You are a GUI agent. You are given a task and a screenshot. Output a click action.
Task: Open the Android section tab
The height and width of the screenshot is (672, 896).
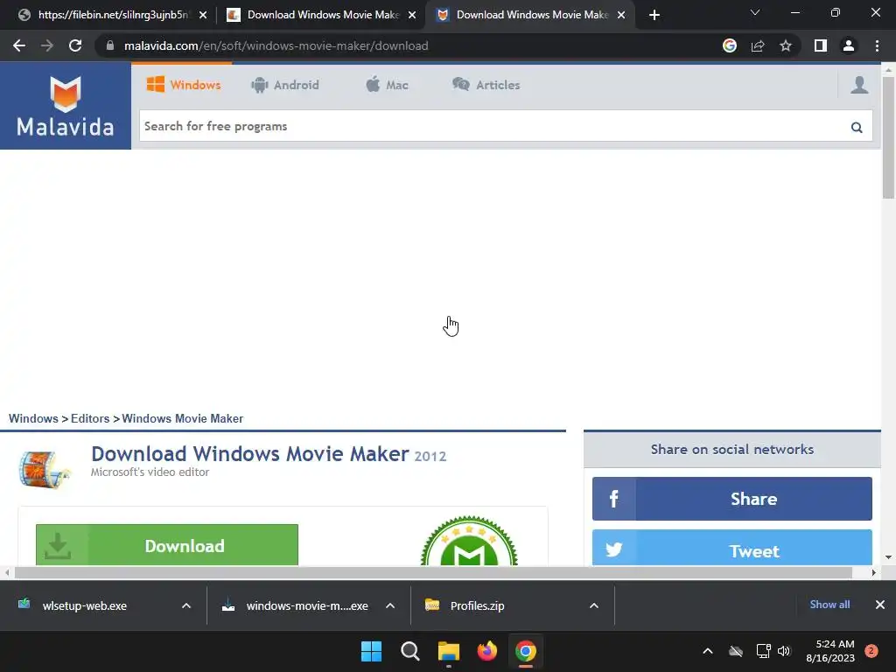(x=284, y=85)
